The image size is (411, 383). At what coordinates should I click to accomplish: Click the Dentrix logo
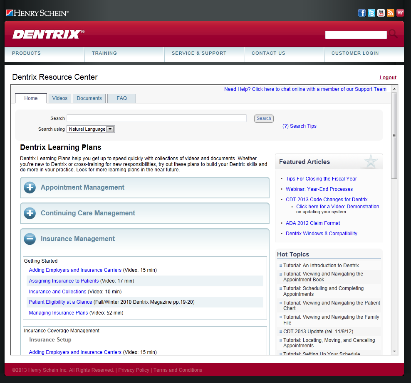tap(49, 34)
